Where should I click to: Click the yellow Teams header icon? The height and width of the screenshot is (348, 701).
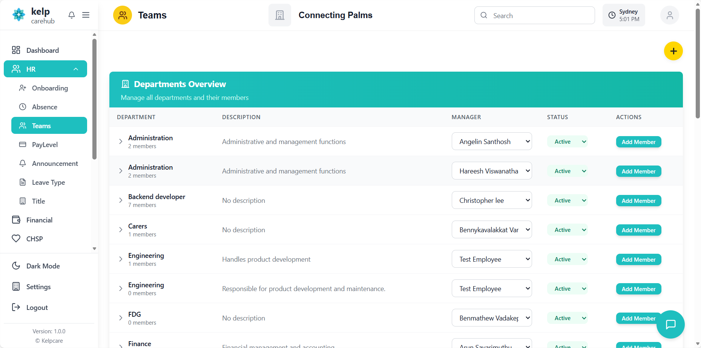(x=123, y=15)
